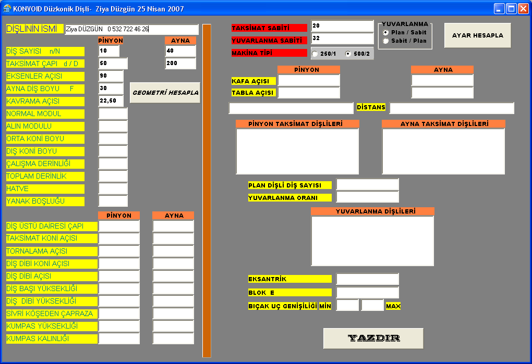Image resolution: width=532 pixels, height=364 pixels.
Task: Click the YUVARLANMA DİŞLİLERİ list box
Action: 372,240
